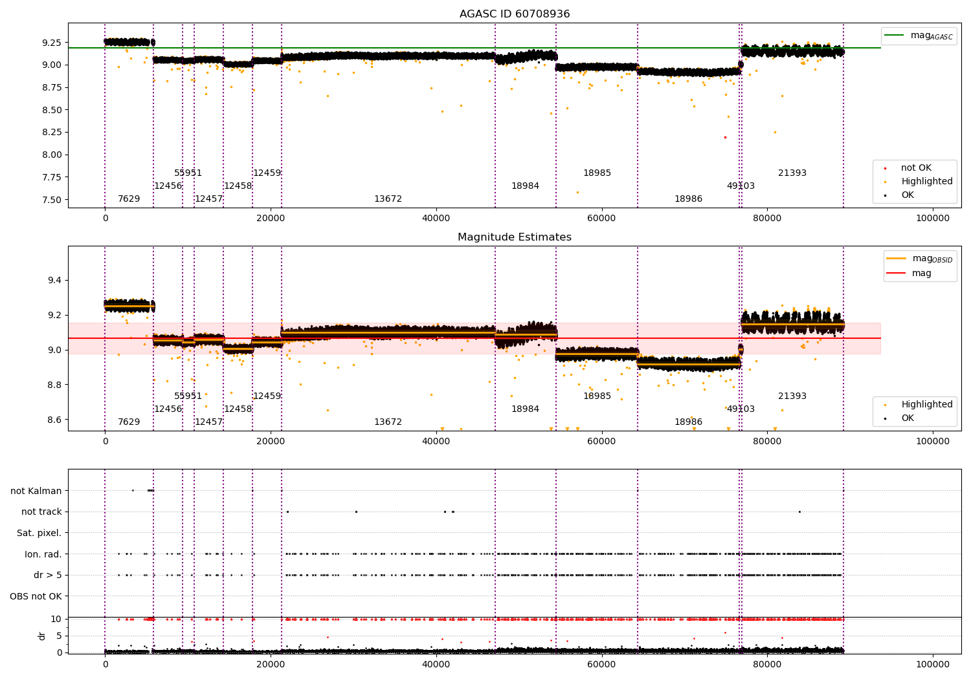Select the mag AGASC legend entry in top plot

919,36
